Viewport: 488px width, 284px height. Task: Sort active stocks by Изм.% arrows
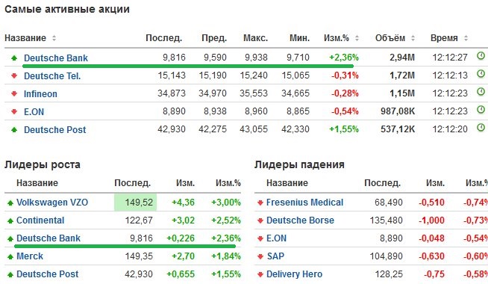pyautogui.click(x=357, y=38)
